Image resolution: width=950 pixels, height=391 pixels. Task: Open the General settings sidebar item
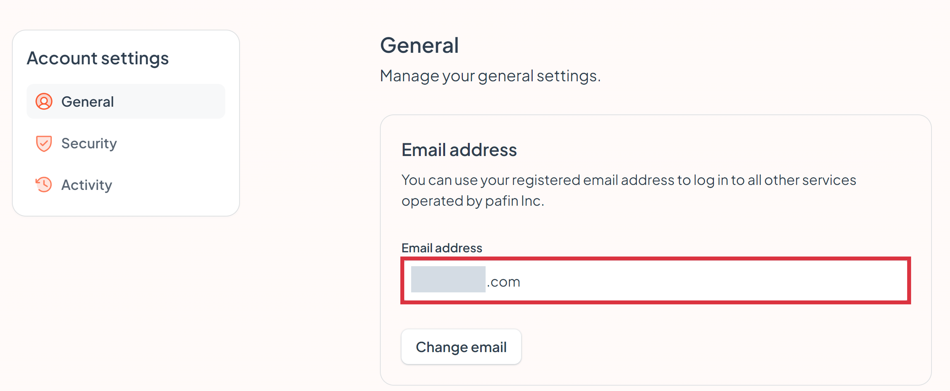[126, 102]
